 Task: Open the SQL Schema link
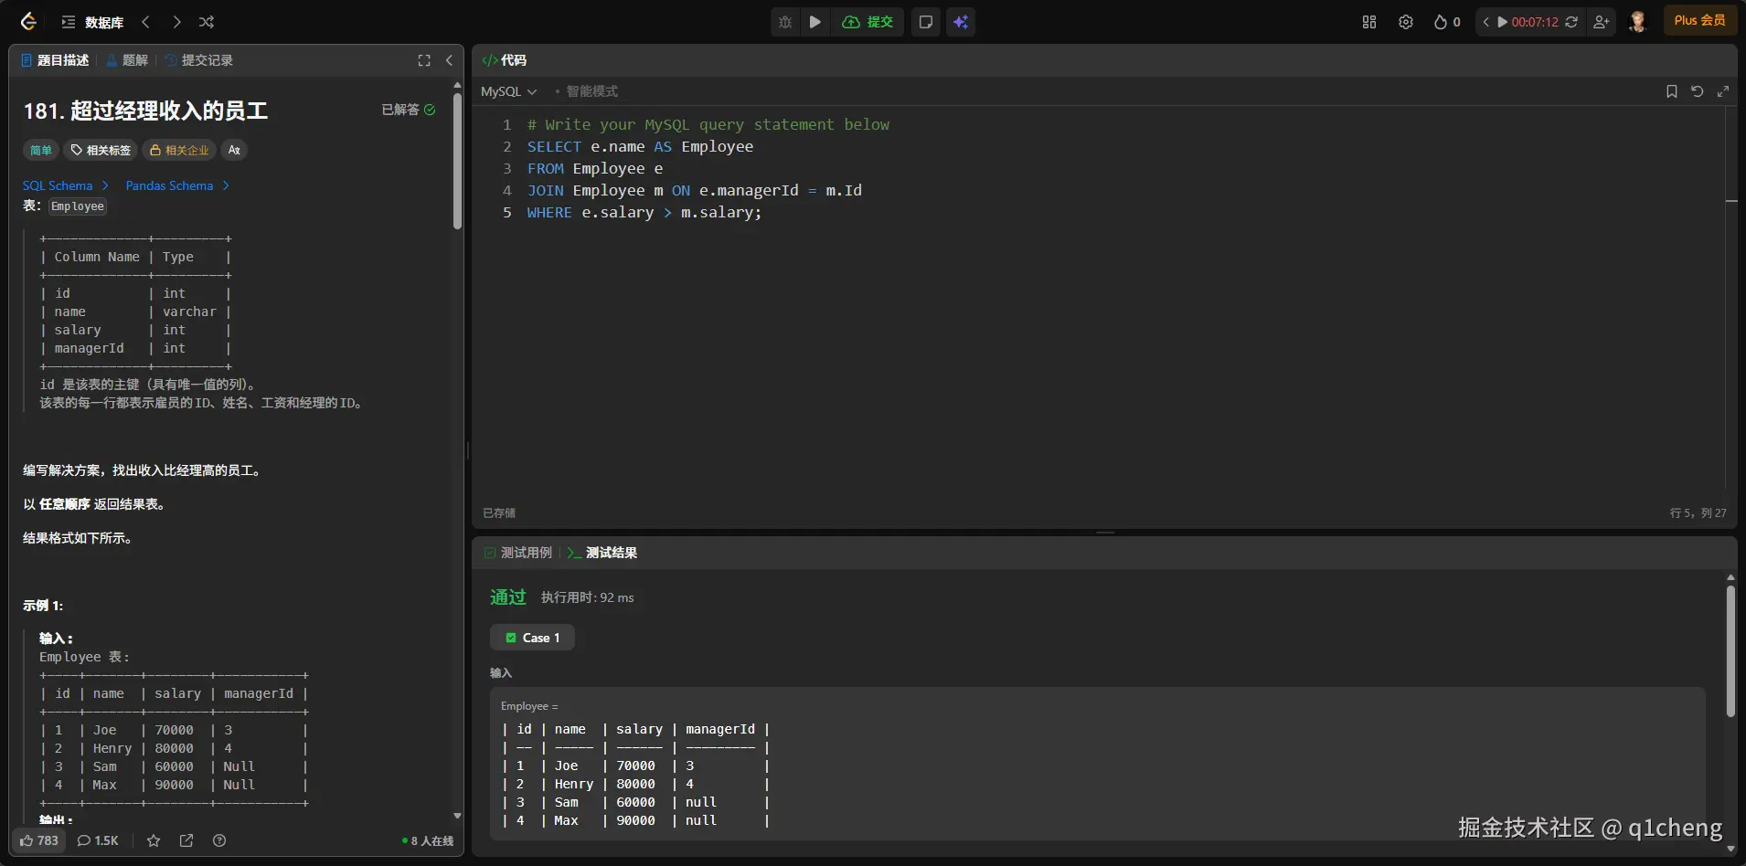tap(65, 185)
